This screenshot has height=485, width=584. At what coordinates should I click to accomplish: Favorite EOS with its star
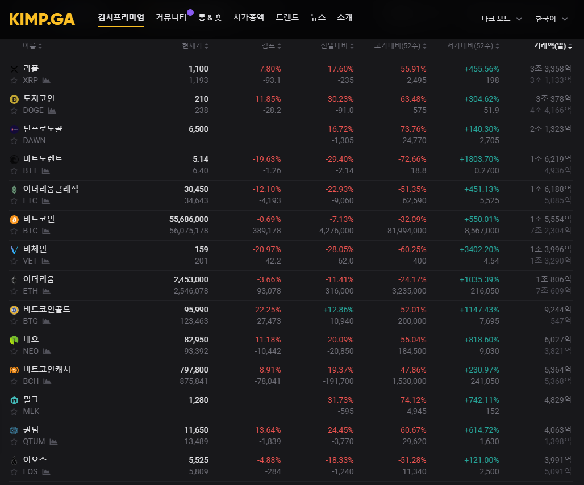pos(14,472)
